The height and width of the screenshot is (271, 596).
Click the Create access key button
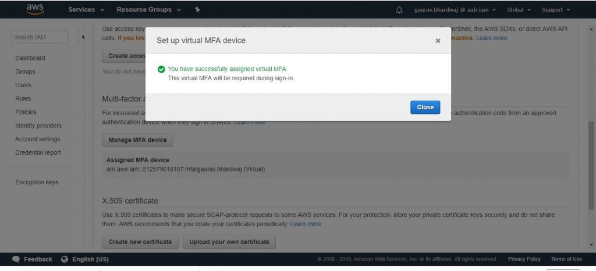coord(124,56)
